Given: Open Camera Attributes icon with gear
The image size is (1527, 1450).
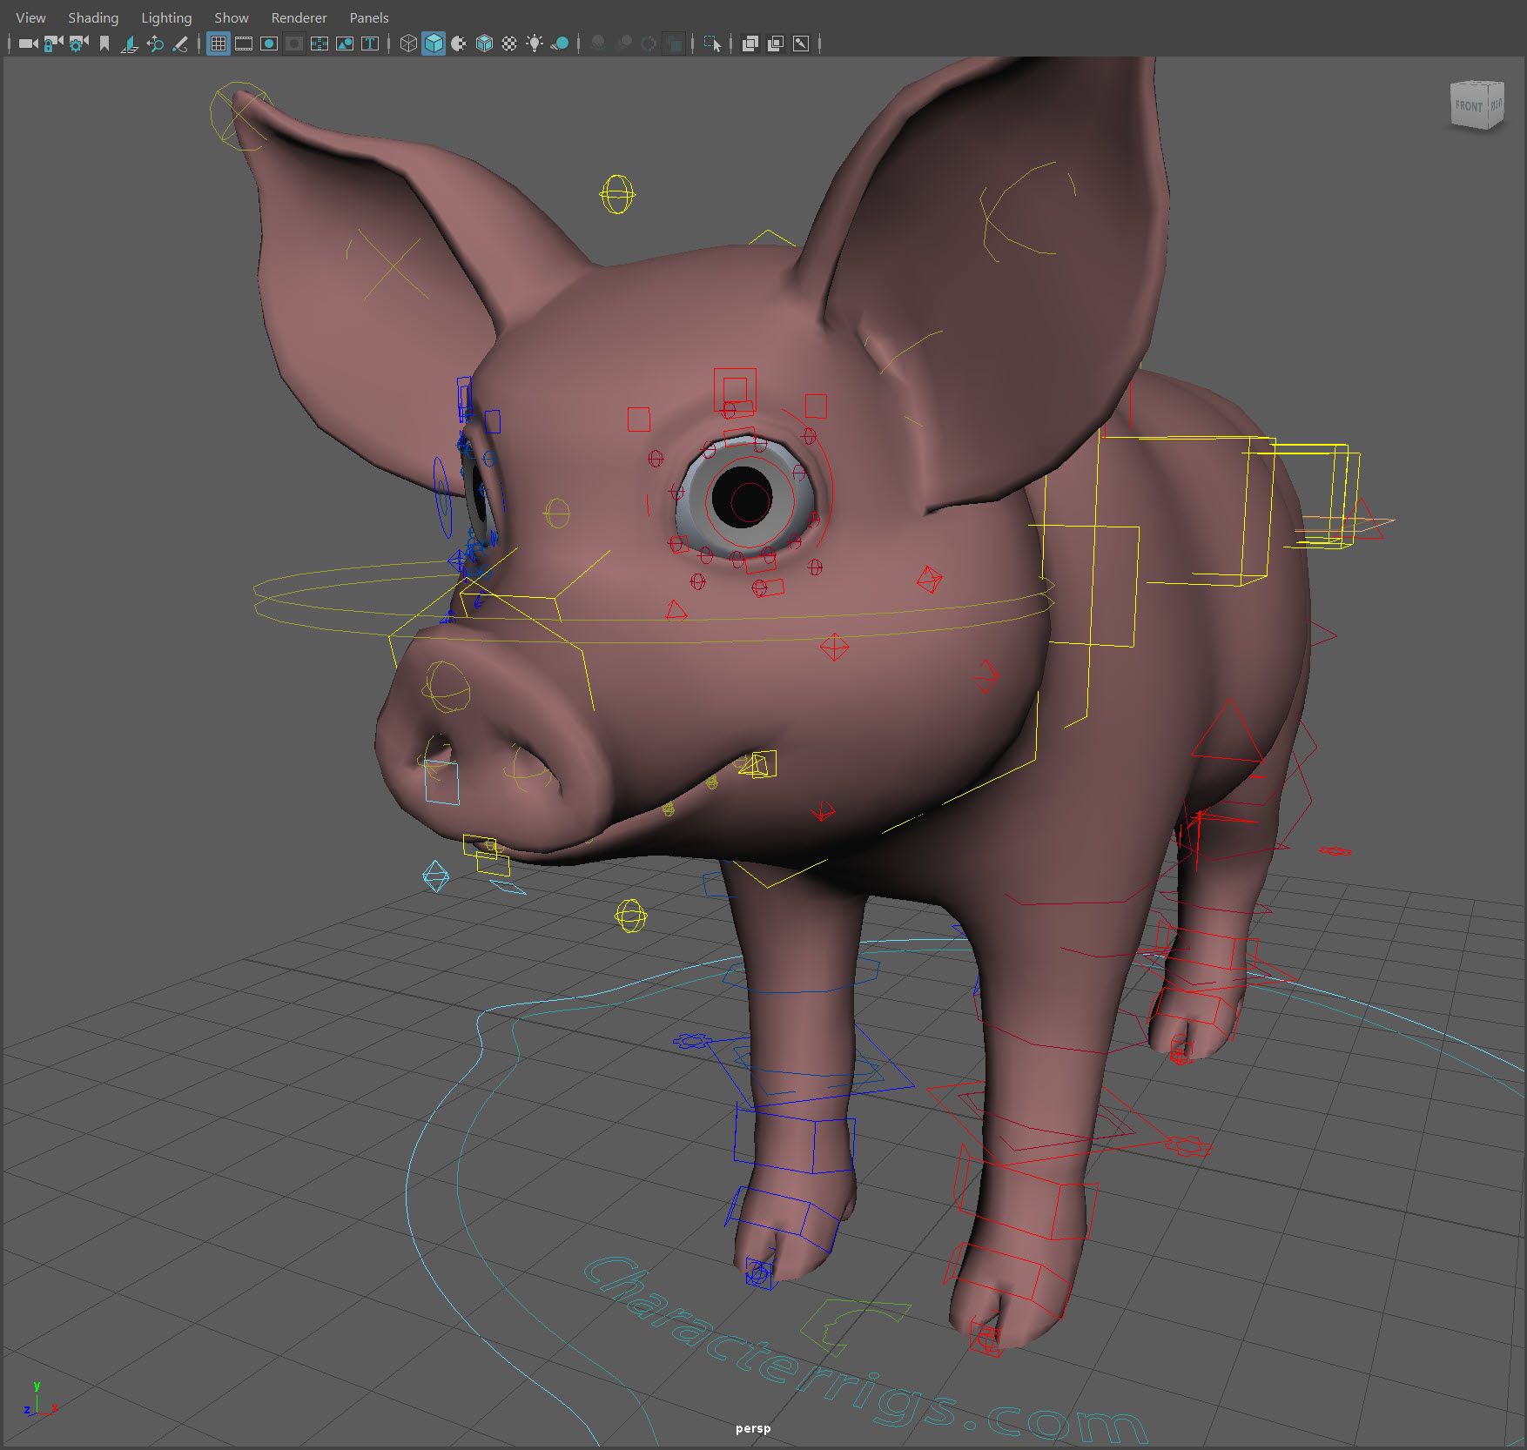Looking at the screenshot, I should [x=78, y=44].
